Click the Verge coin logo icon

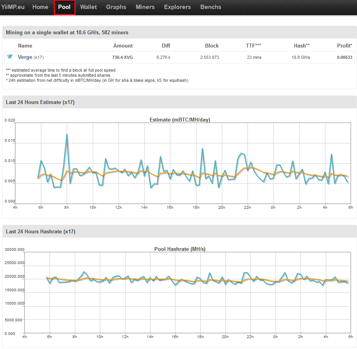pos(9,56)
